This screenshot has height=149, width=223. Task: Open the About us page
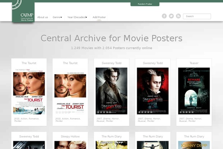click(42, 17)
